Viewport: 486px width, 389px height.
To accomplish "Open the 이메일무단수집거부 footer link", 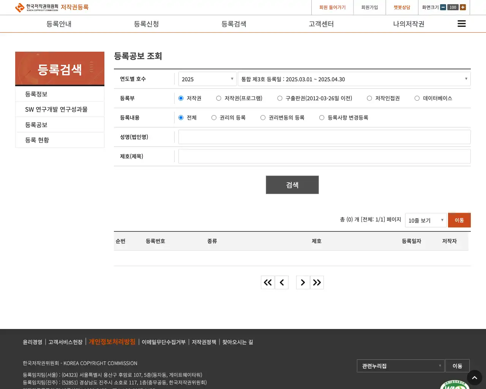I will tap(164, 342).
